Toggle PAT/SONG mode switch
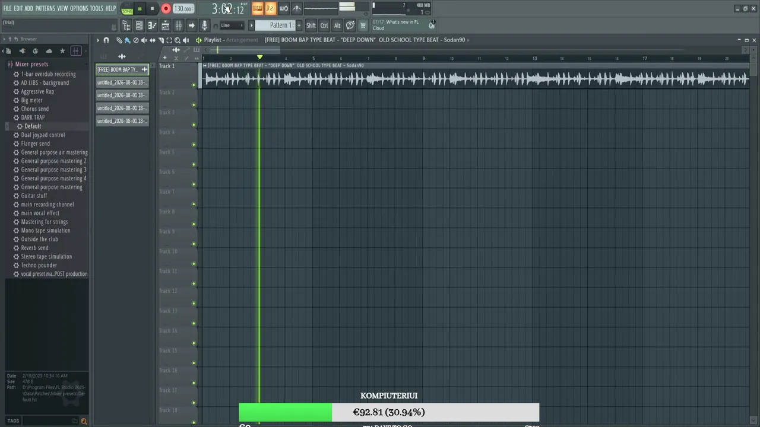760x427 pixels. (127, 9)
